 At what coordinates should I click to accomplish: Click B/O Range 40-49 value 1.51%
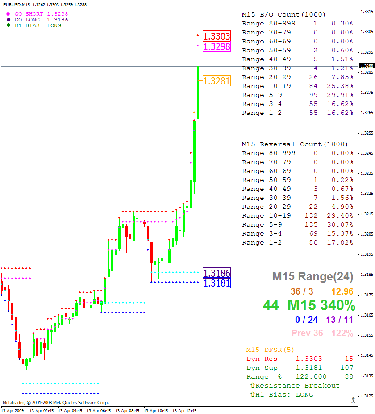click(342, 59)
